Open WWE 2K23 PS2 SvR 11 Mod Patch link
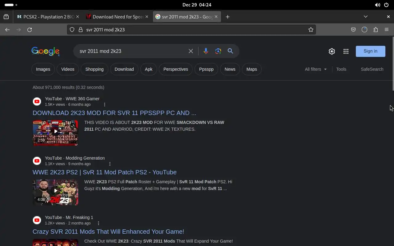 point(105,172)
